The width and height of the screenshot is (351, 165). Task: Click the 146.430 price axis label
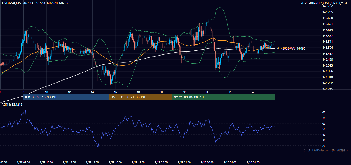point(328,59)
